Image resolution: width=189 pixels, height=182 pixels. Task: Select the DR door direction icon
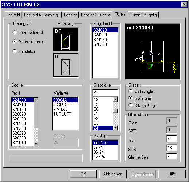(x=66, y=39)
